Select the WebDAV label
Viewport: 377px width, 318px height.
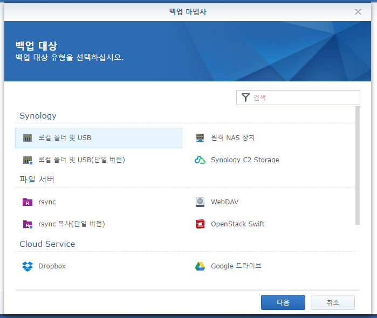[225, 202]
